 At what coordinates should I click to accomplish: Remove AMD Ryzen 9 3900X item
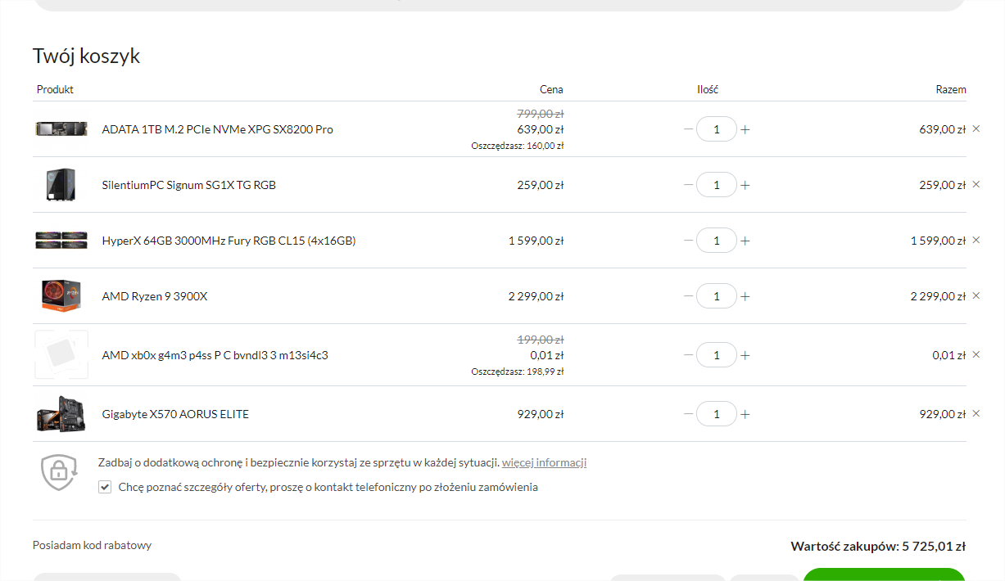[976, 295]
